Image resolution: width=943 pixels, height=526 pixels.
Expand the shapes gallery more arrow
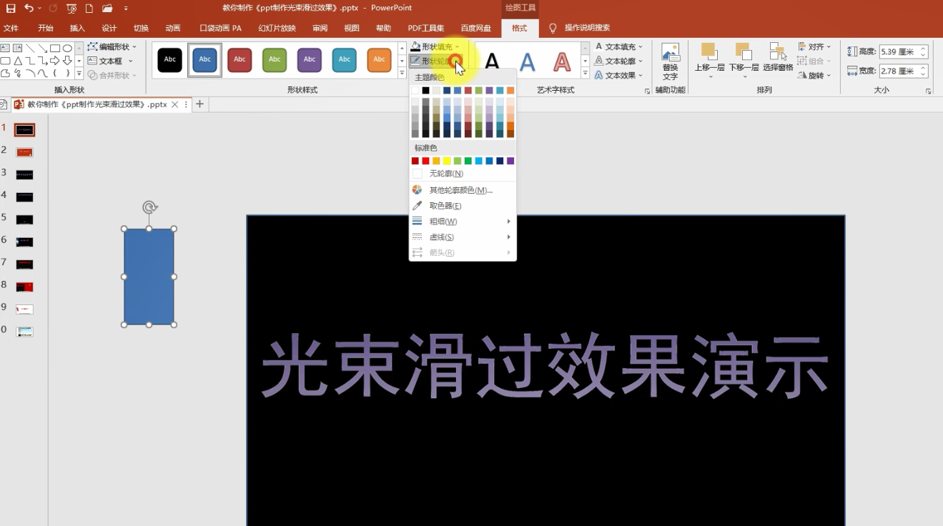point(79,74)
